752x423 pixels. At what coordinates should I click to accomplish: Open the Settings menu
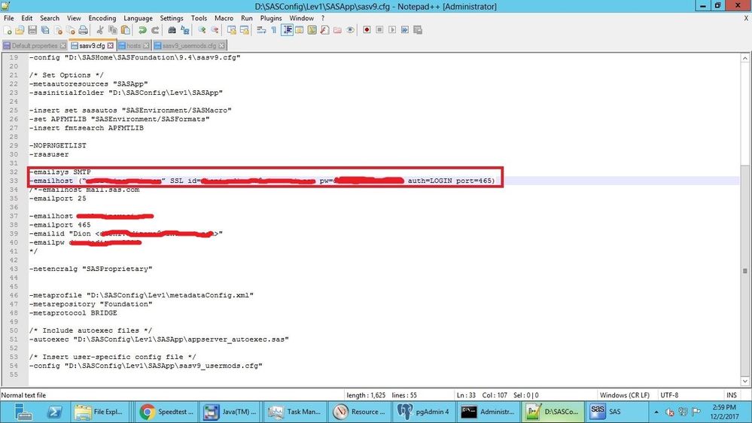[172, 18]
